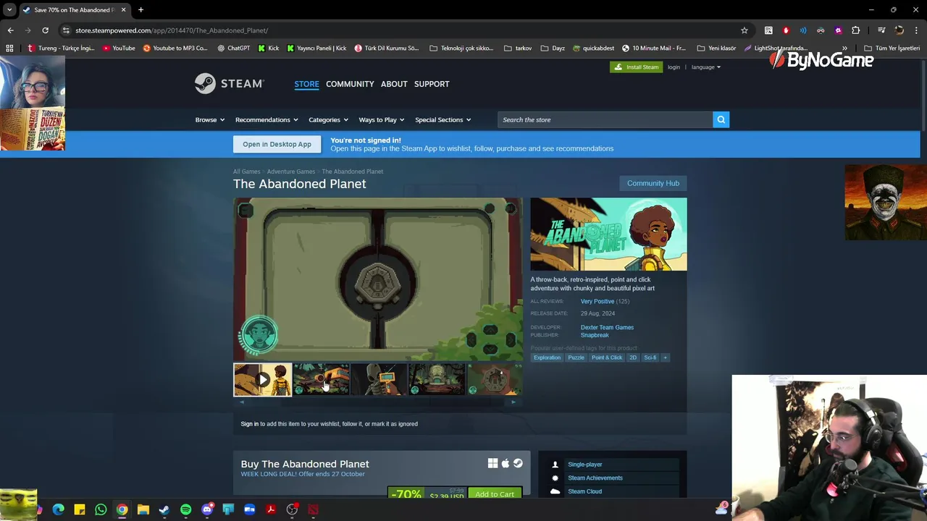Open Steam from the taskbar
This screenshot has width=927, height=521.
coord(164,509)
